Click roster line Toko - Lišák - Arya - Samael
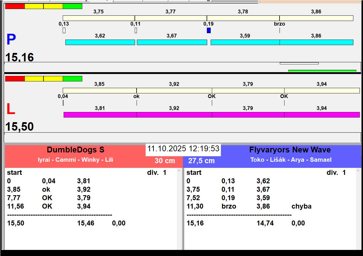Viewport: 363px width, 256px height. (x=291, y=160)
